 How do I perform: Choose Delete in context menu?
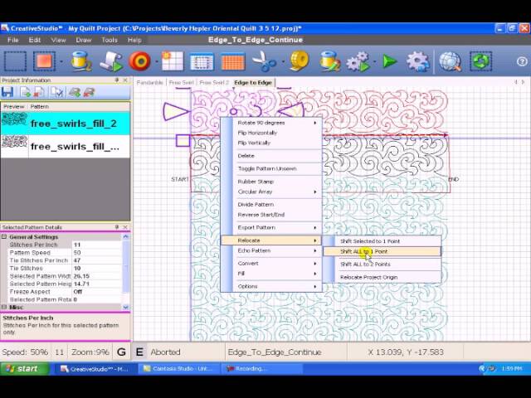point(271,156)
